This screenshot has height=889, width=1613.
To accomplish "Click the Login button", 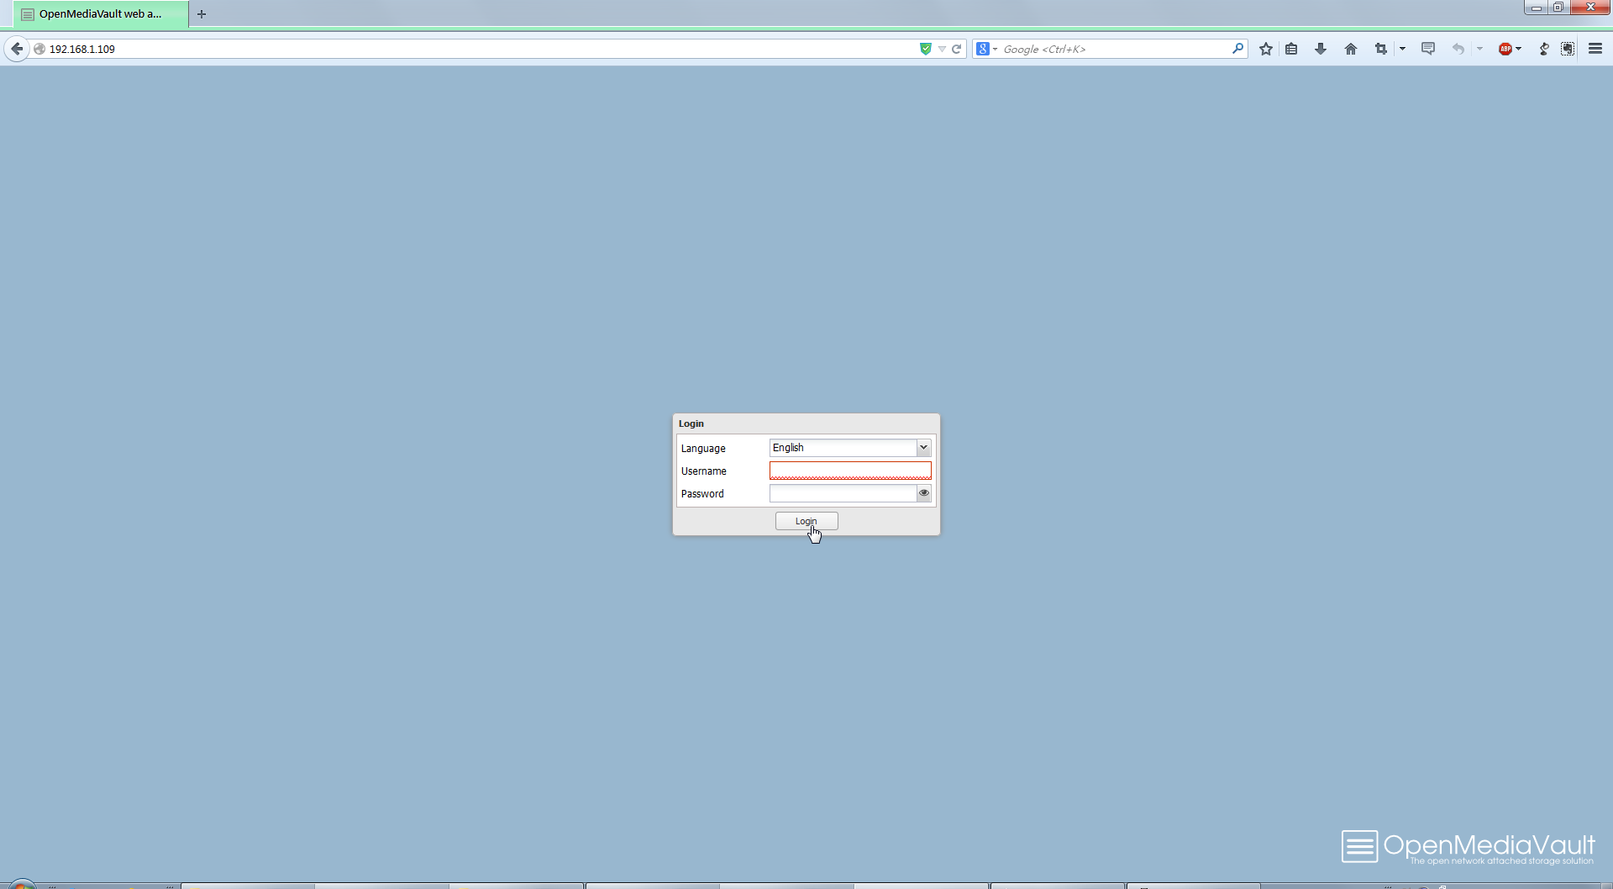I will pos(806,521).
